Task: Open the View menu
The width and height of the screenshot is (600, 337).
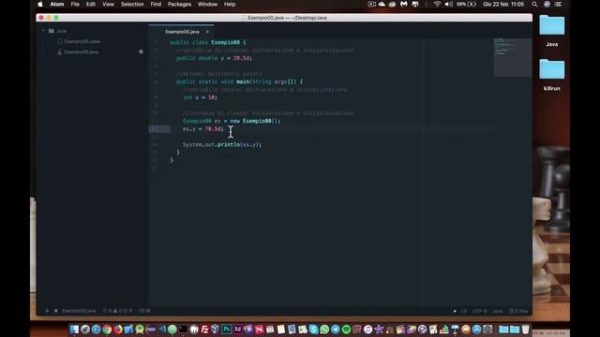Action: point(108,4)
